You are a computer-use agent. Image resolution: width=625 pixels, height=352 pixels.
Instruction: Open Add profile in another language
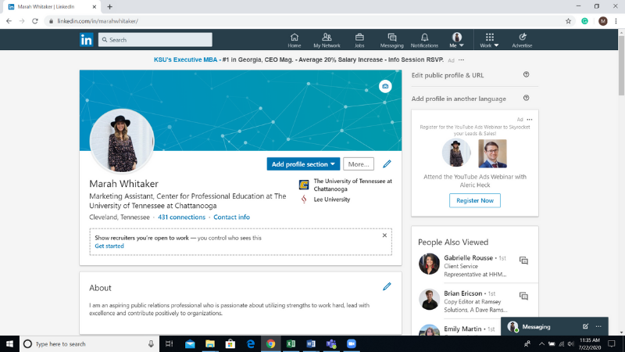coord(459,99)
